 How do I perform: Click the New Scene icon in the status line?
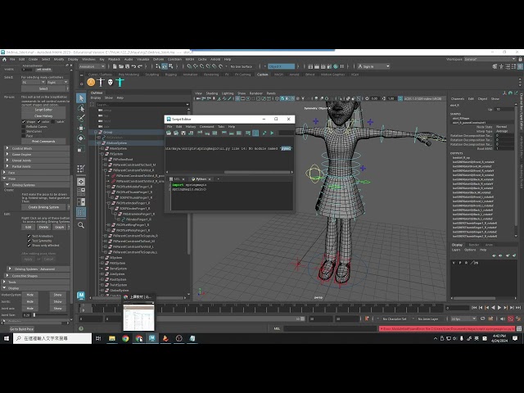point(115,66)
